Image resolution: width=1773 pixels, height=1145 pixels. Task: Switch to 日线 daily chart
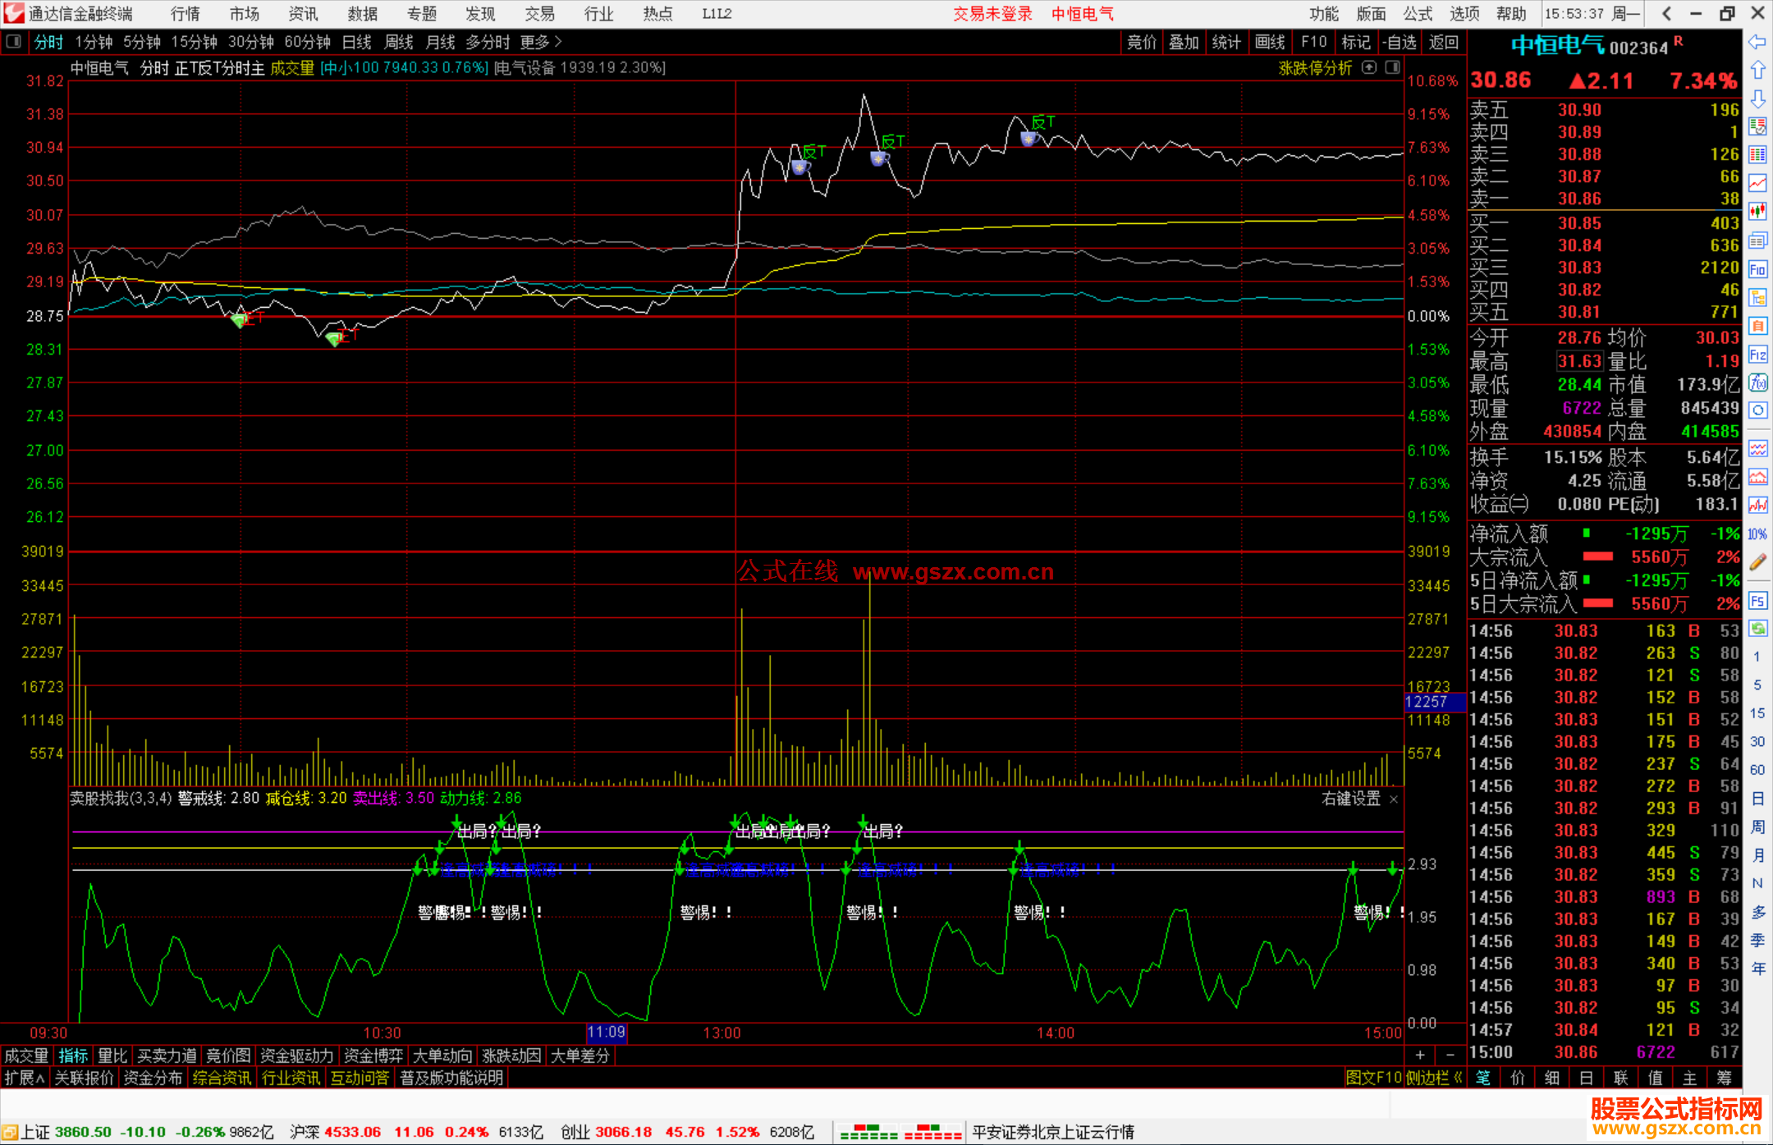(x=357, y=42)
